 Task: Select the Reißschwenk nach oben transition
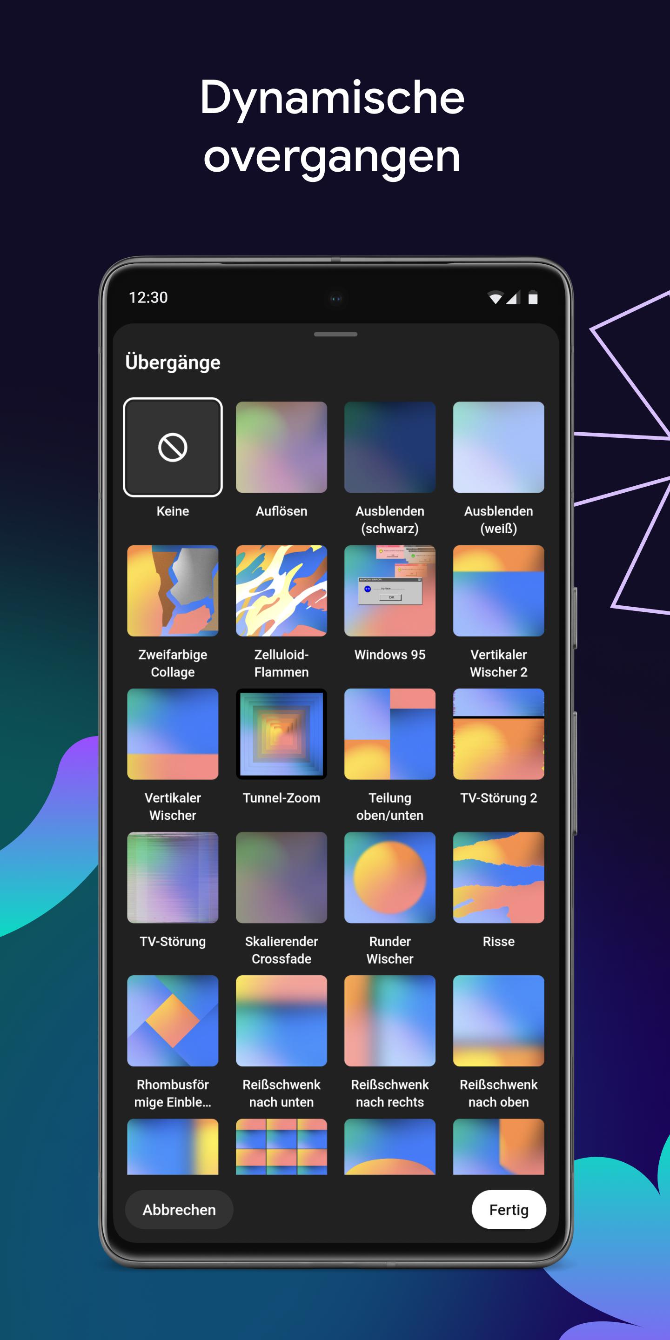point(498,1020)
